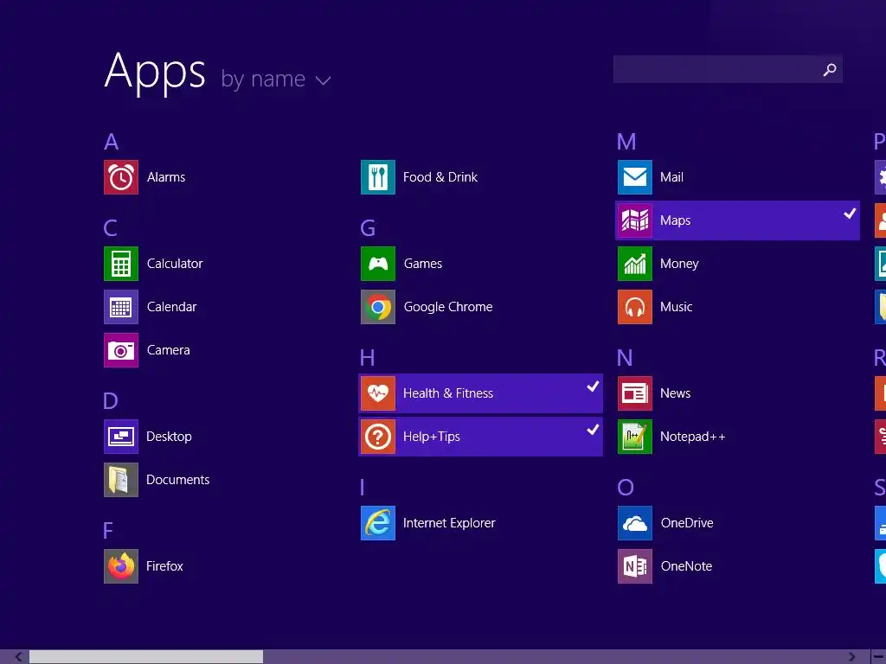
Task: Open the Food & Drink icon
Action: (x=378, y=177)
